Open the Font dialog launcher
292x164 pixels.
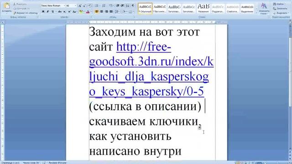point(91,17)
